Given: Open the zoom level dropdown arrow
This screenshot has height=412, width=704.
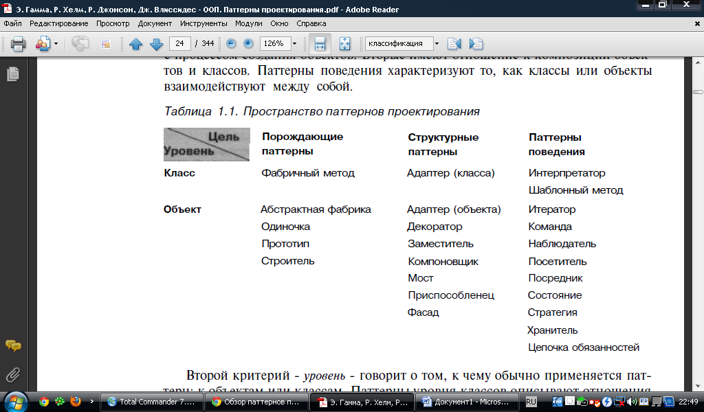Looking at the screenshot, I should (x=294, y=43).
